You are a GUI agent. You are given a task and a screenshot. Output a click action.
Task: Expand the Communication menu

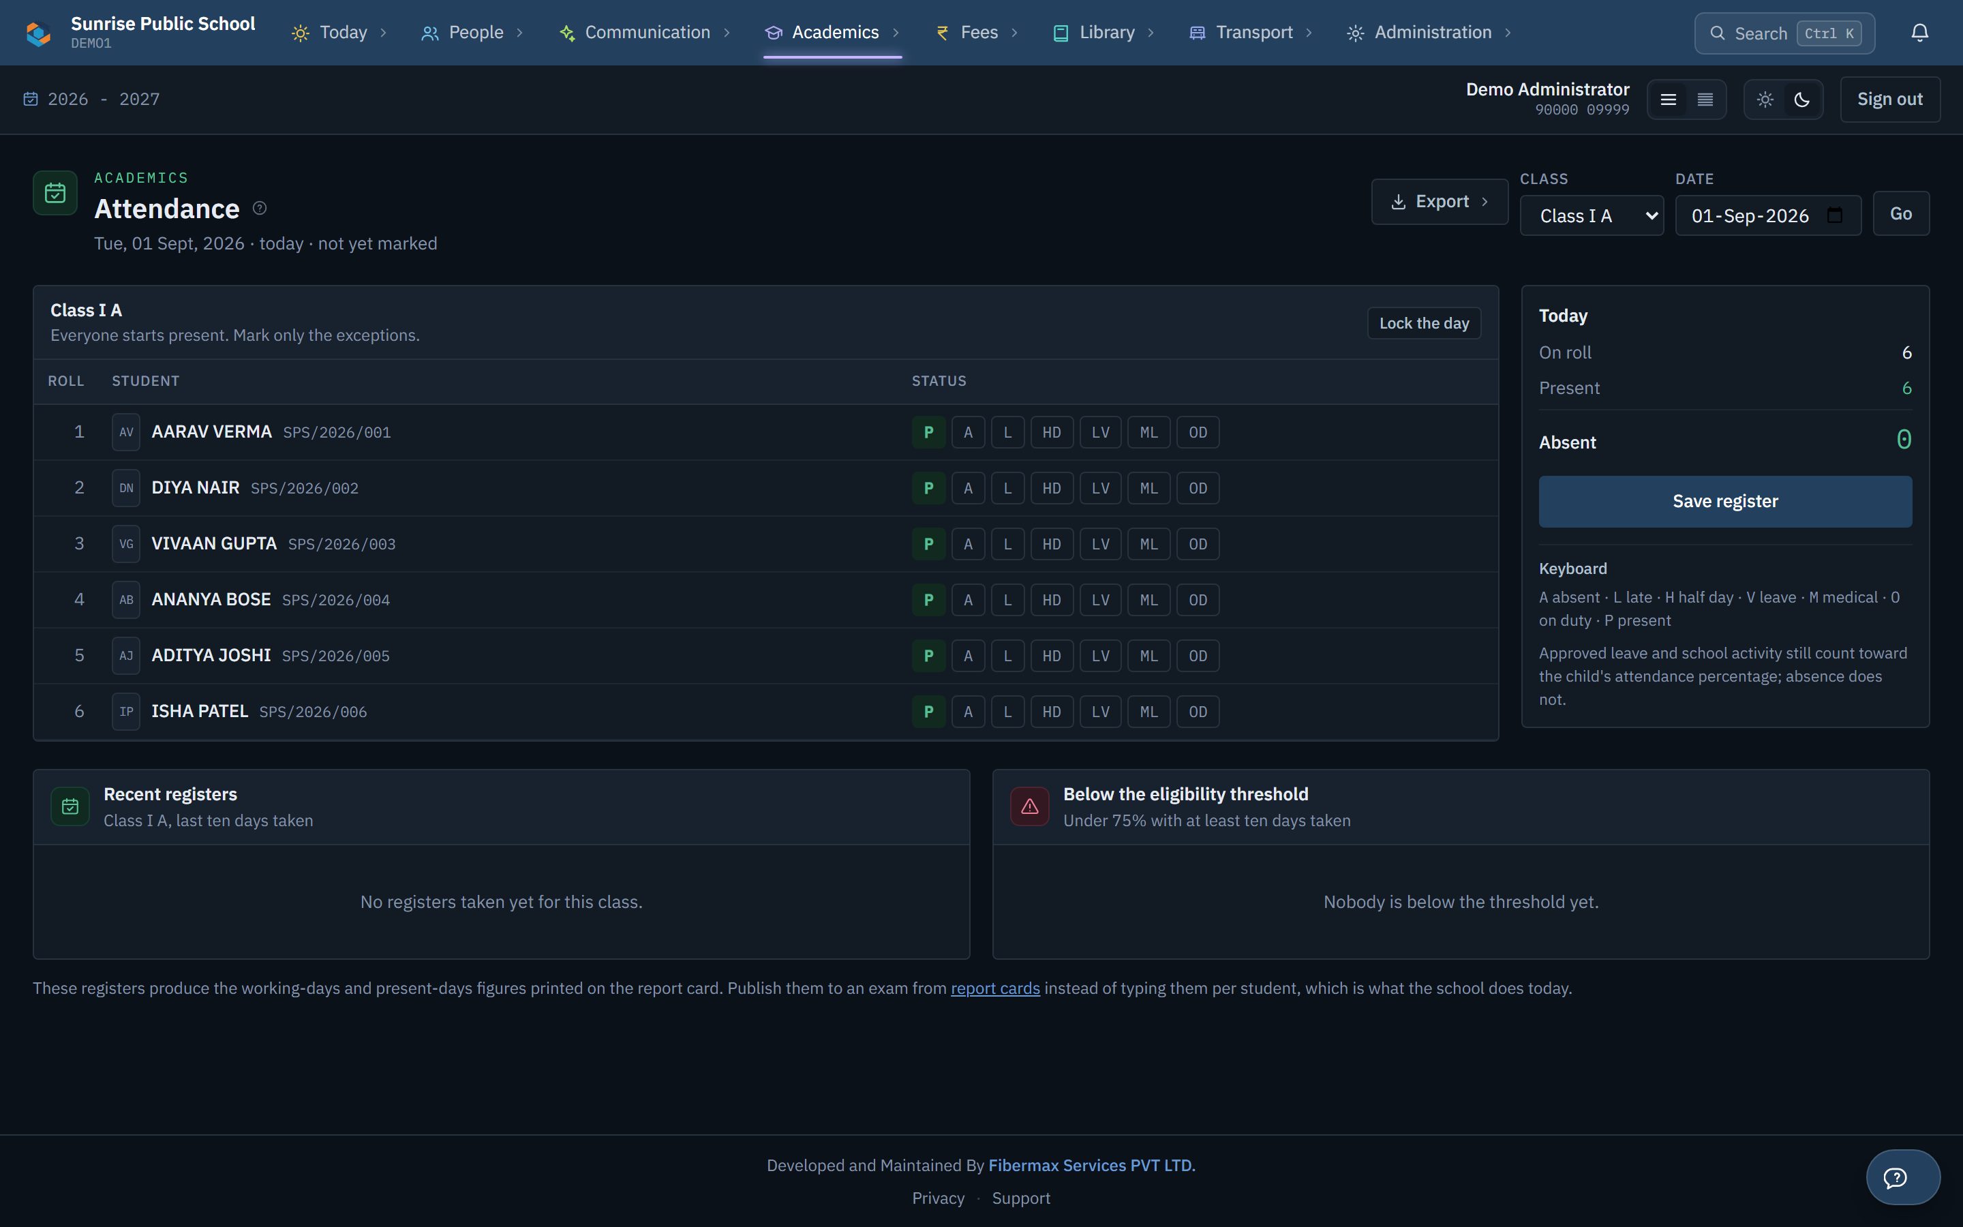[645, 33]
